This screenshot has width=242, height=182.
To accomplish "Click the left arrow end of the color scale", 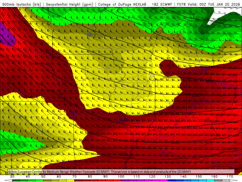I will pos(8,180).
